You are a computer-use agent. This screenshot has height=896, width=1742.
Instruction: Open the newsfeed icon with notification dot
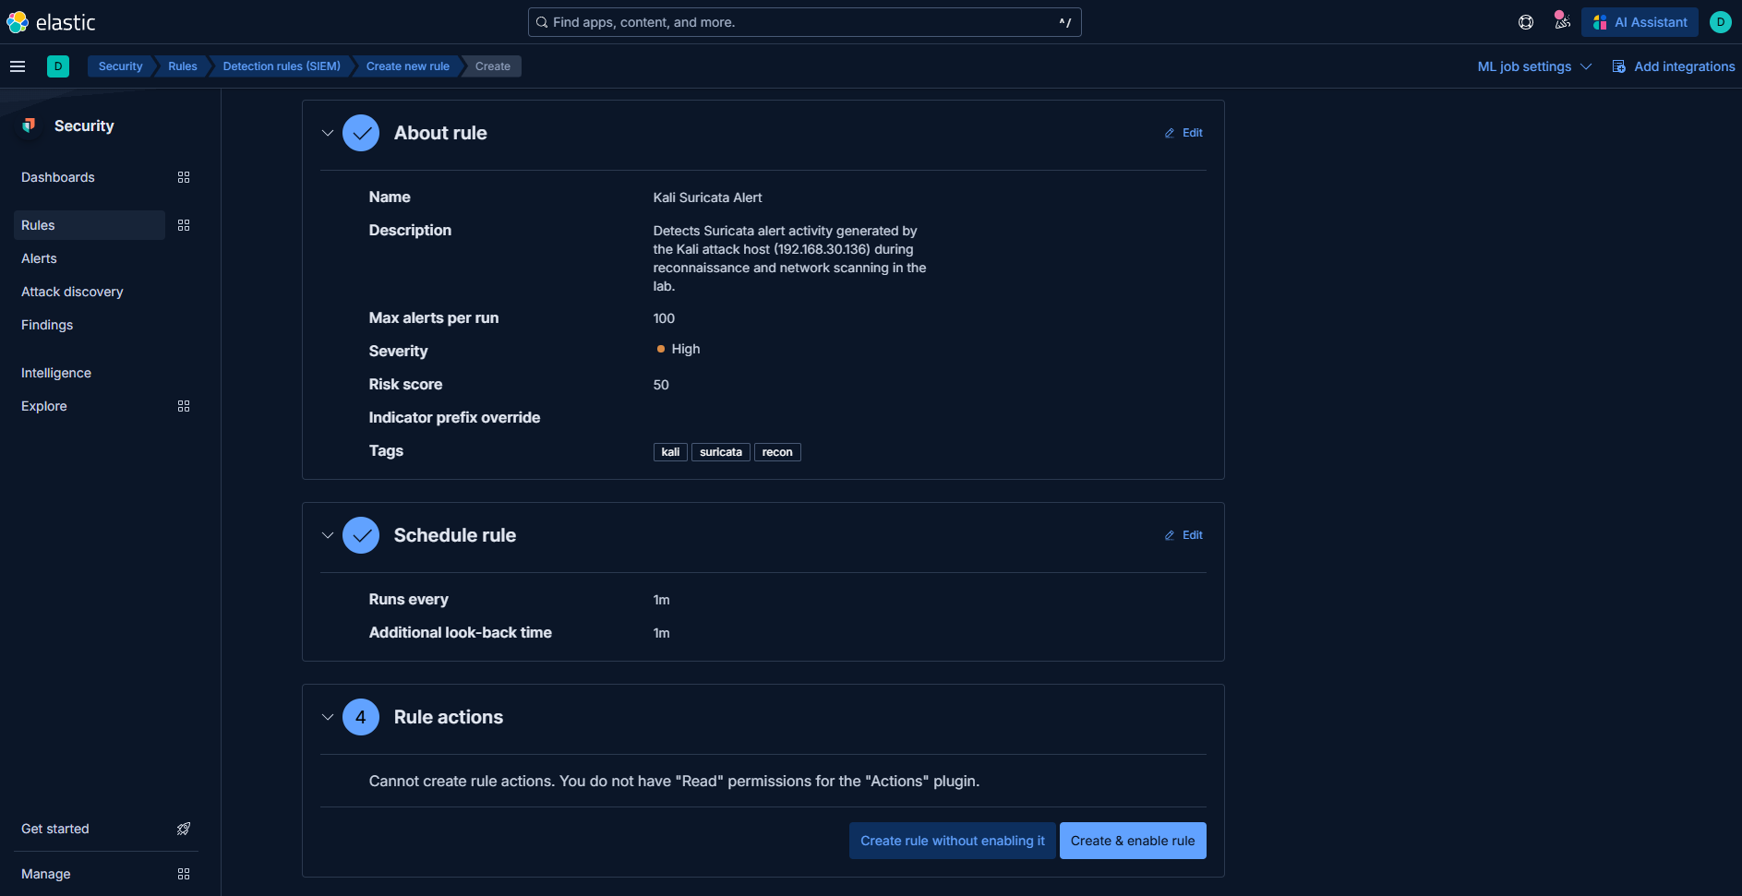(x=1562, y=20)
